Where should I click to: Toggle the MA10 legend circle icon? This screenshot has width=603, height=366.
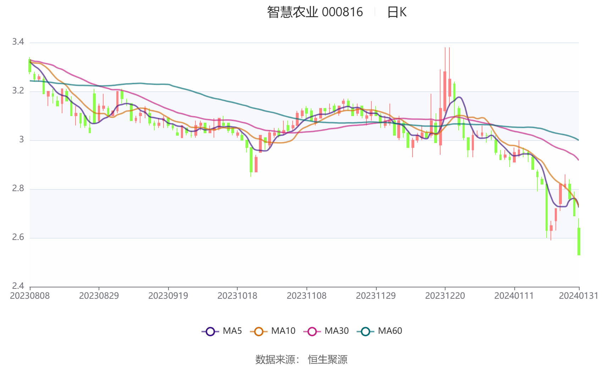(259, 332)
